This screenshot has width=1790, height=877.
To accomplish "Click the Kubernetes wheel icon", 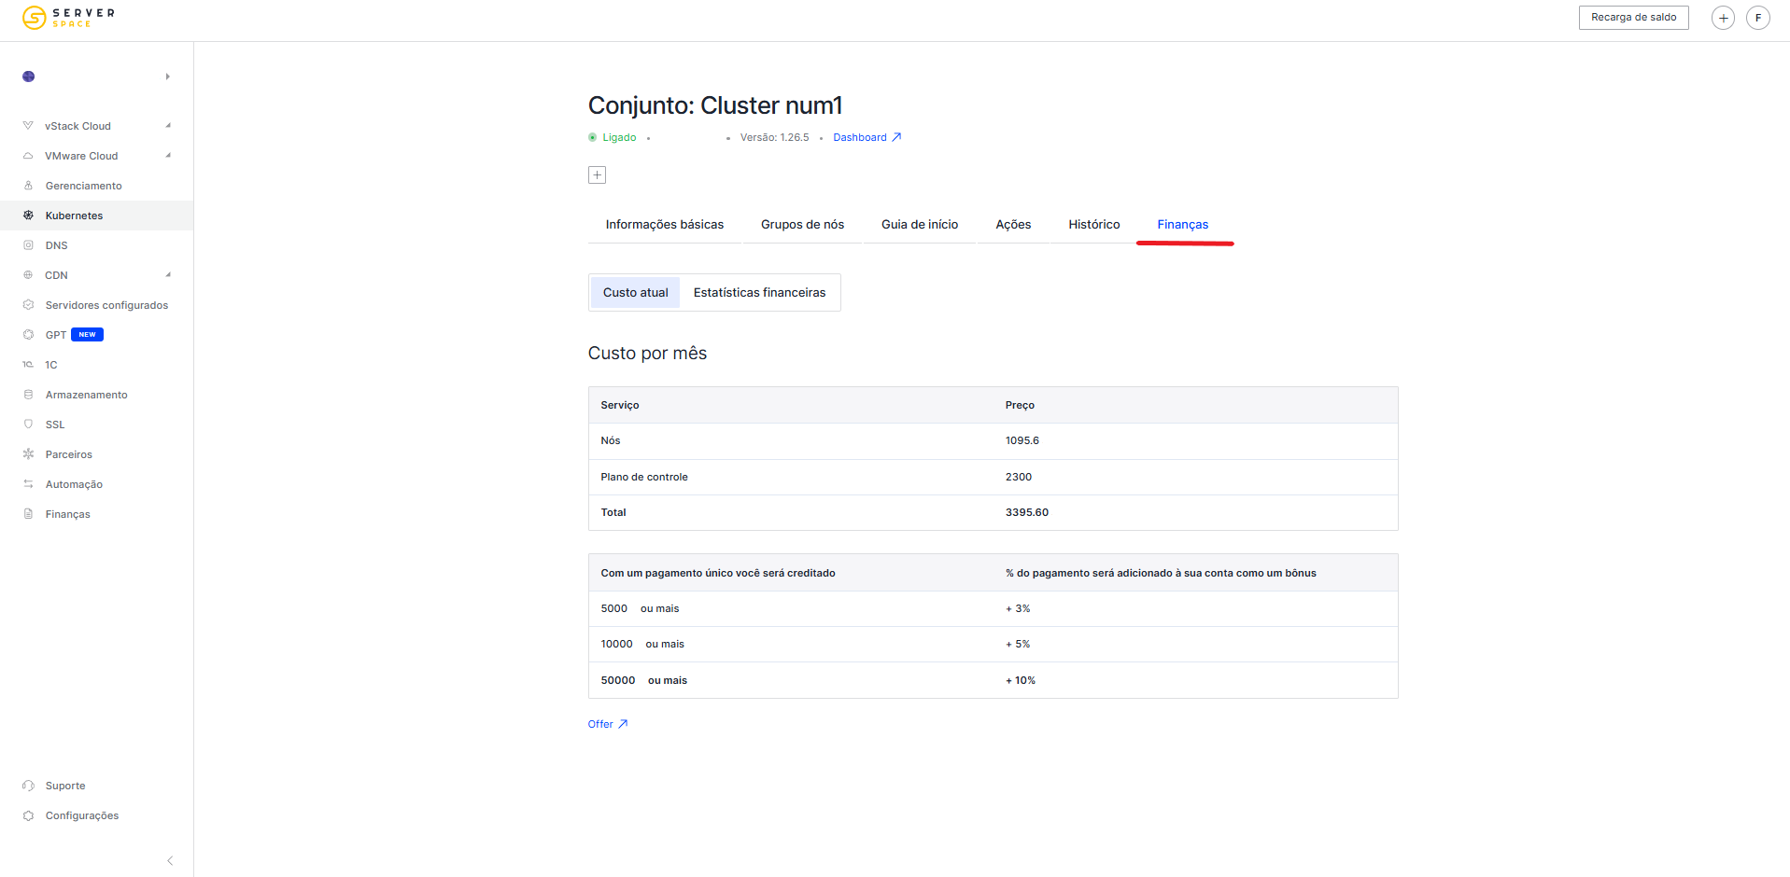I will pyautogui.click(x=28, y=216).
